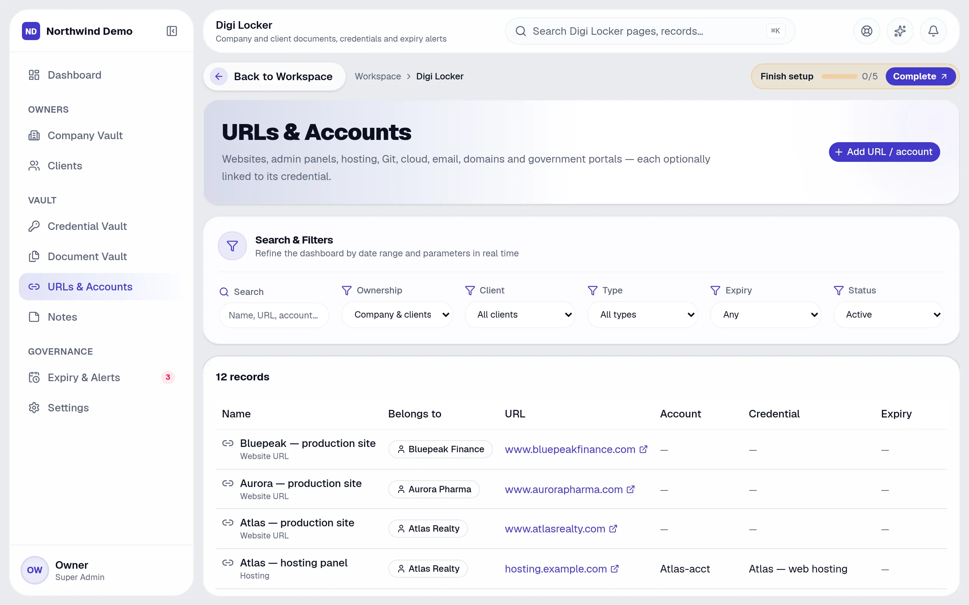The height and width of the screenshot is (605, 969).
Task: Open the Expiry Any dropdown
Action: pyautogui.click(x=766, y=315)
